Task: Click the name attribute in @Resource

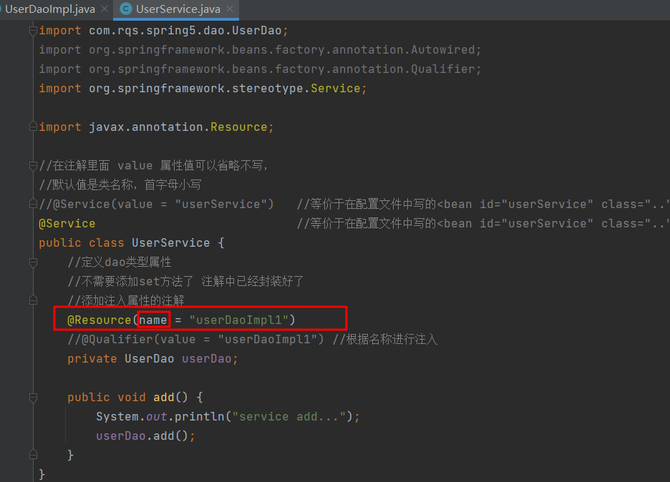Action: [153, 320]
